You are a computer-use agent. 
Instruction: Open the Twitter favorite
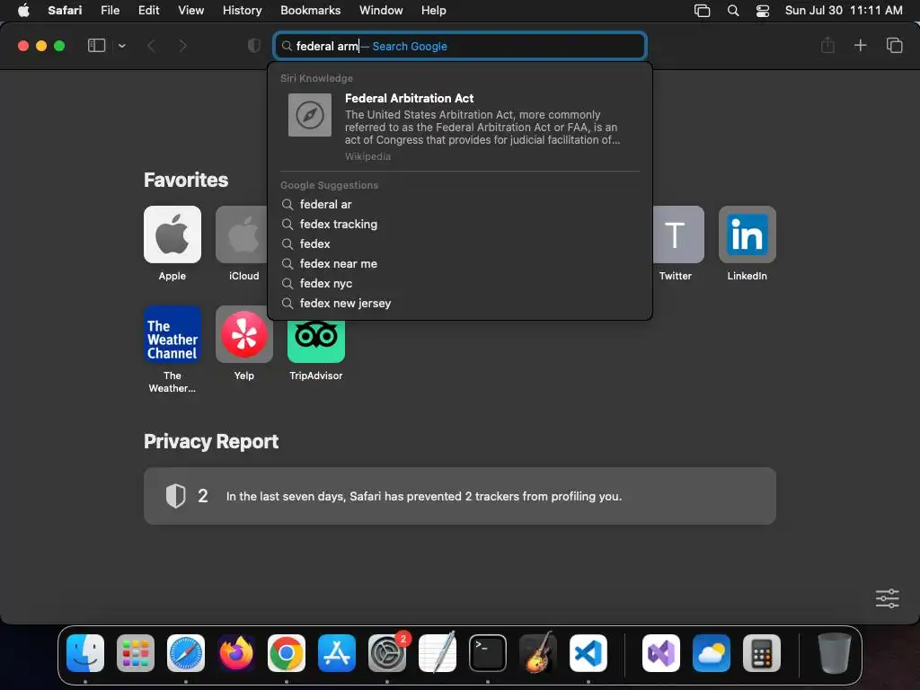pos(678,234)
